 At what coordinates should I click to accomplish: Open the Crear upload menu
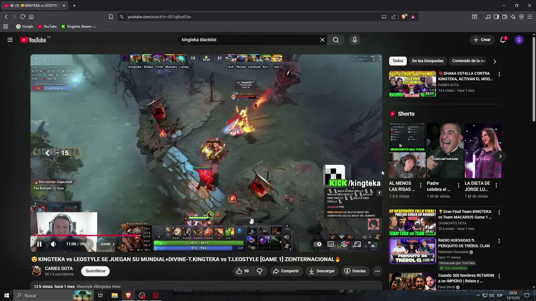pyautogui.click(x=482, y=40)
